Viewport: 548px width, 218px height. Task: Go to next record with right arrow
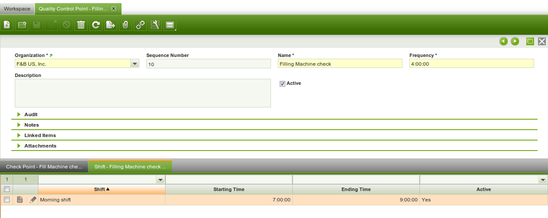(x=515, y=41)
